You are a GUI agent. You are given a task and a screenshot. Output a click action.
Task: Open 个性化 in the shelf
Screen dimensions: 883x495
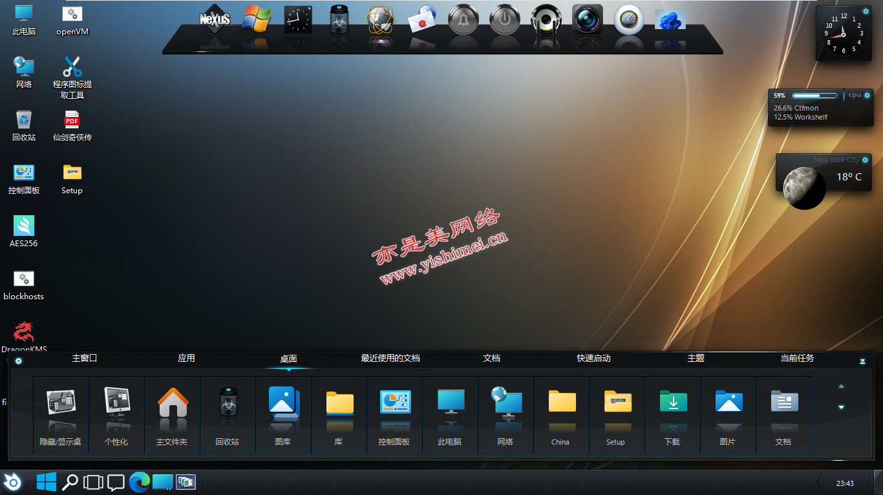(x=116, y=415)
